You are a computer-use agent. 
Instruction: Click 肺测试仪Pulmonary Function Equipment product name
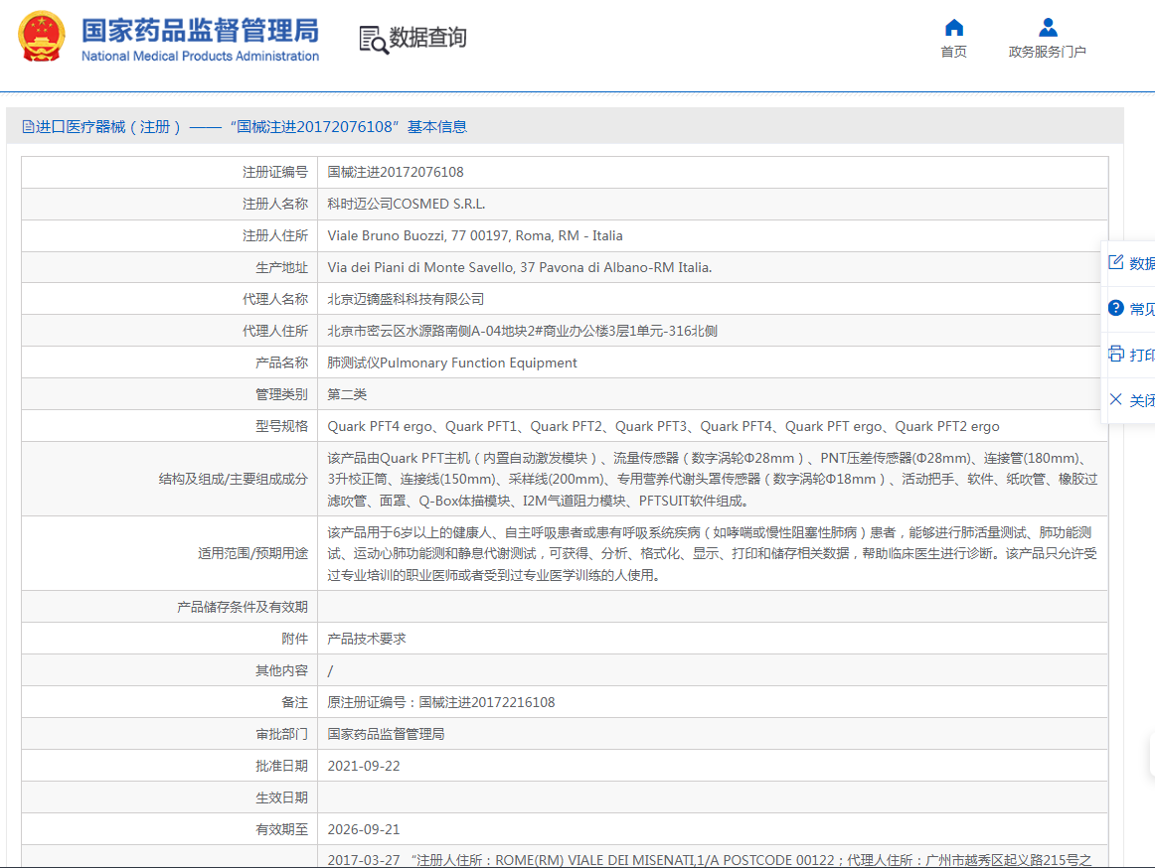713,362
